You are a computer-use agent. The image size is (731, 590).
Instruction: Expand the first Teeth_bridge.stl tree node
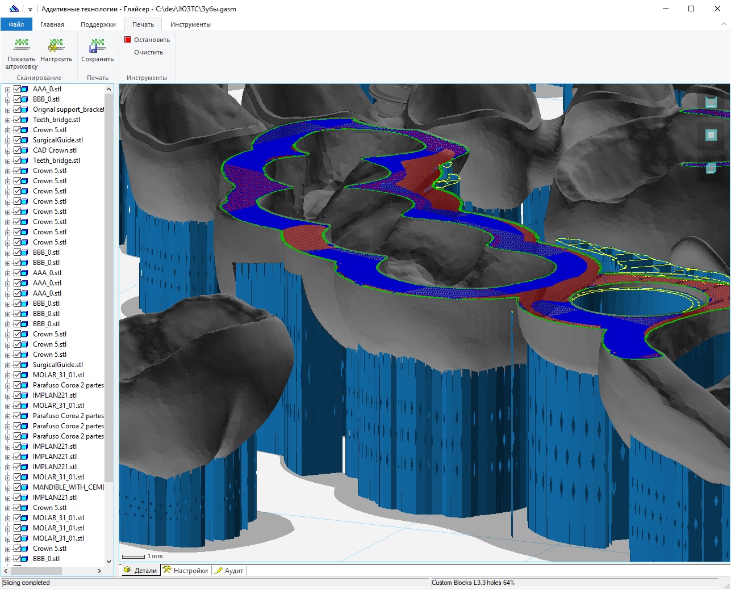tap(7, 120)
